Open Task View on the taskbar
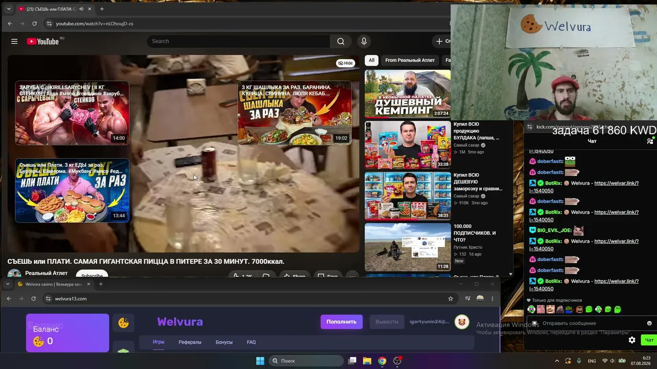The height and width of the screenshot is (369, 657). 352,361
